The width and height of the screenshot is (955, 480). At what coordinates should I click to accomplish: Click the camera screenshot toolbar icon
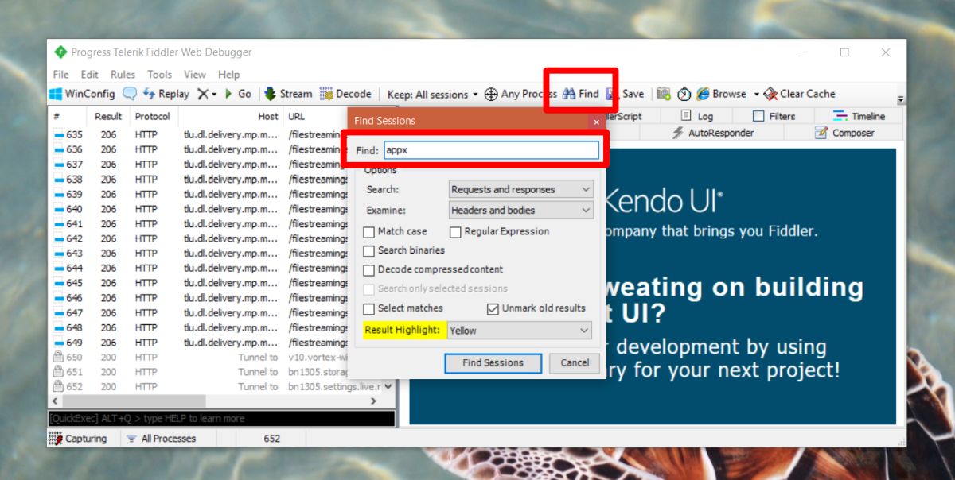[x=664, y=94]
